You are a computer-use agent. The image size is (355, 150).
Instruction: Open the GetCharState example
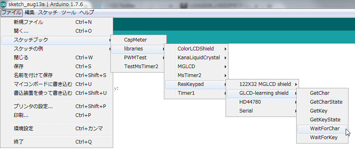323,102
